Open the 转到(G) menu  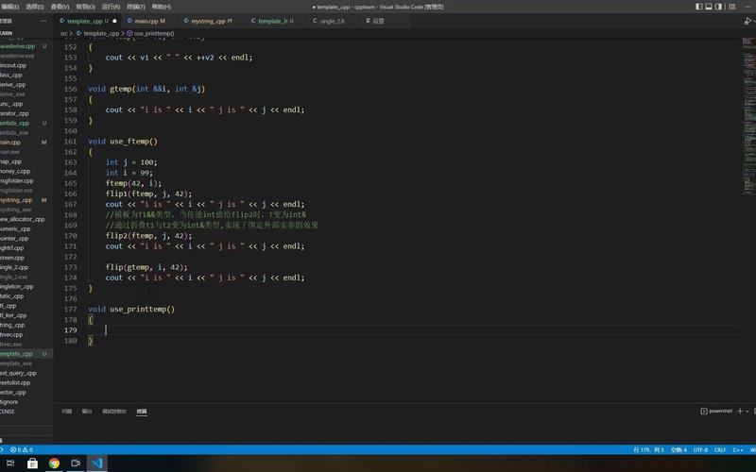(x=85, y=7)
